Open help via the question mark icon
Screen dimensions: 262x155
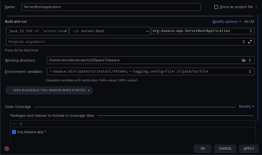(x=7, y=149)
